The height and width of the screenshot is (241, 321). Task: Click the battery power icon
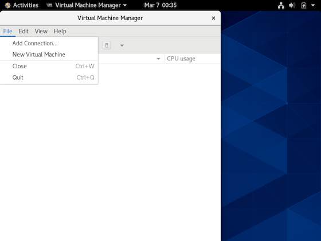[304, 5]
